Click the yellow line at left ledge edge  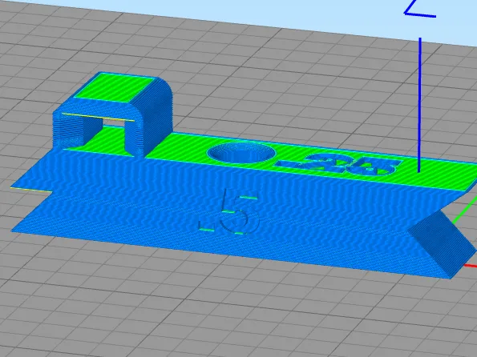[31, 190]
